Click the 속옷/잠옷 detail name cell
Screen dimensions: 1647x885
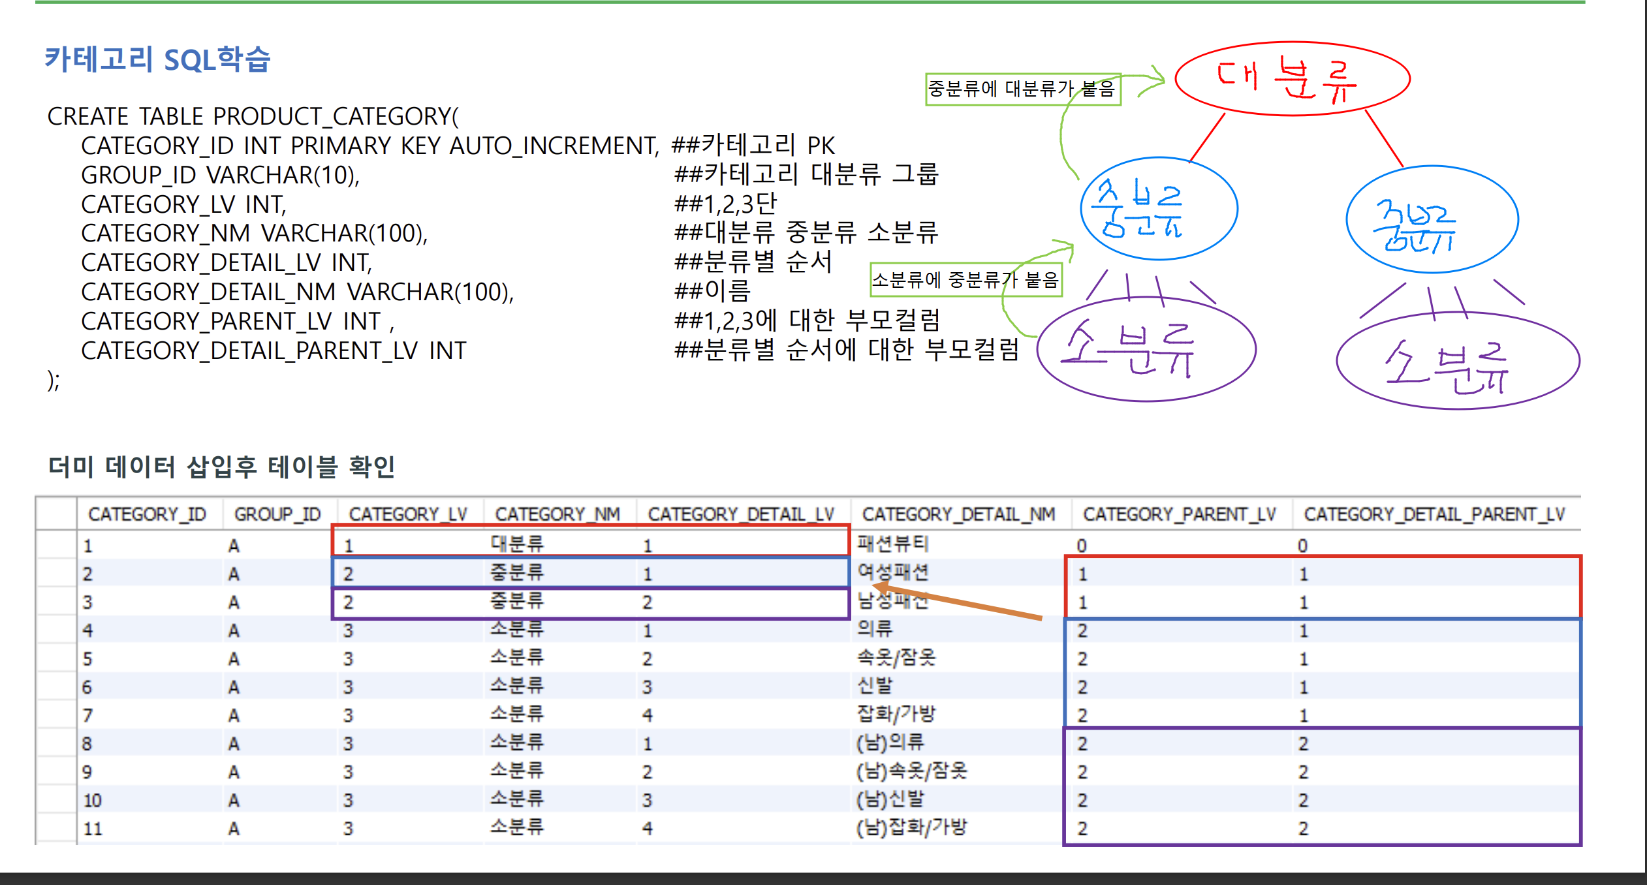coord(896,658)
